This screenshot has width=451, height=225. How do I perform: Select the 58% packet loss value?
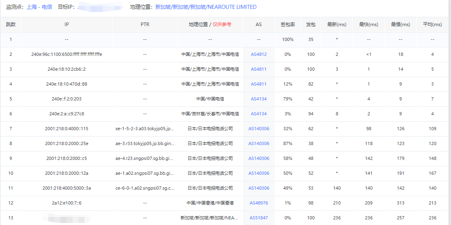coord(288,158)
